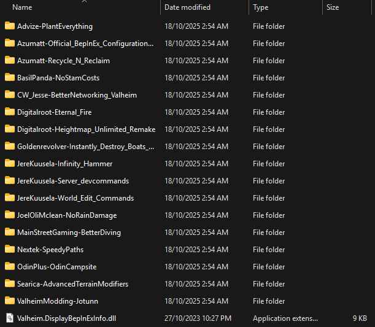Click the Goldenrevolver-Instantly_Destroy_Boats folder icon

(10, 146)
